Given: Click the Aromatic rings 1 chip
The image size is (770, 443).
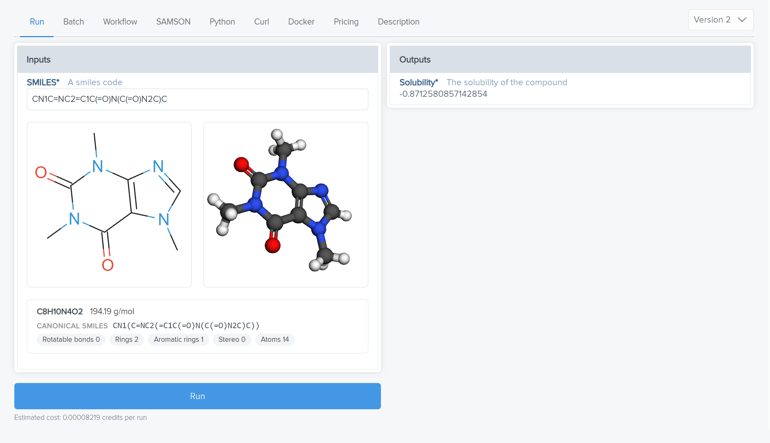Looking at the screenshot, I should [x=178, y=339].
